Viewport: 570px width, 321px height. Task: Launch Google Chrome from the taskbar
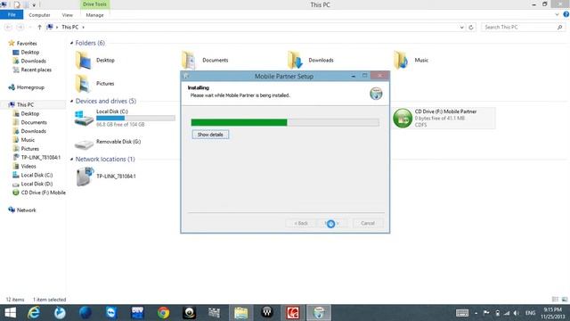163,313
